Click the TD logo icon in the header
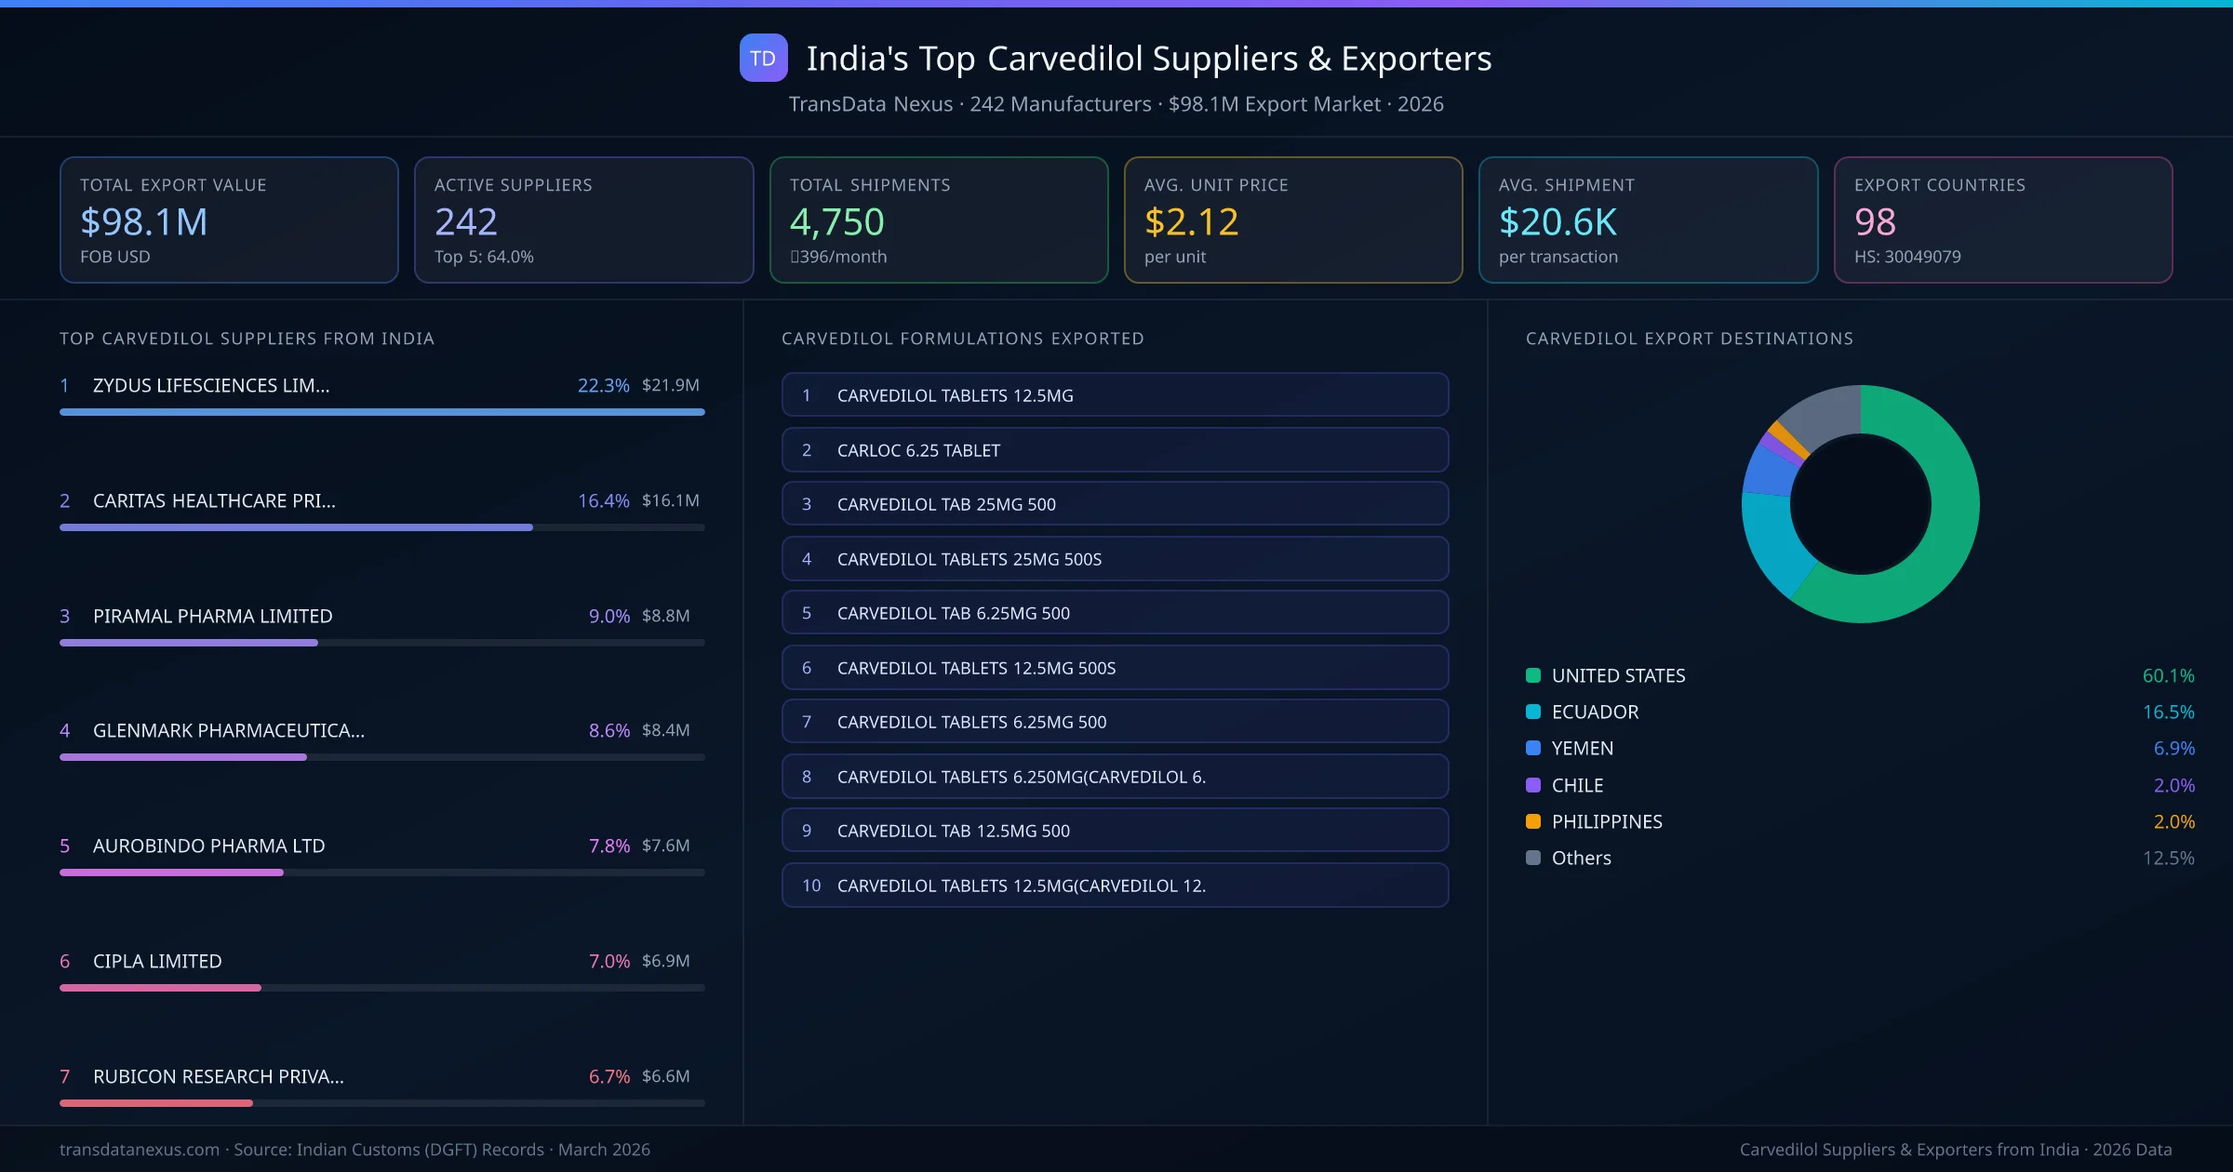 click(x=762, y=59)
